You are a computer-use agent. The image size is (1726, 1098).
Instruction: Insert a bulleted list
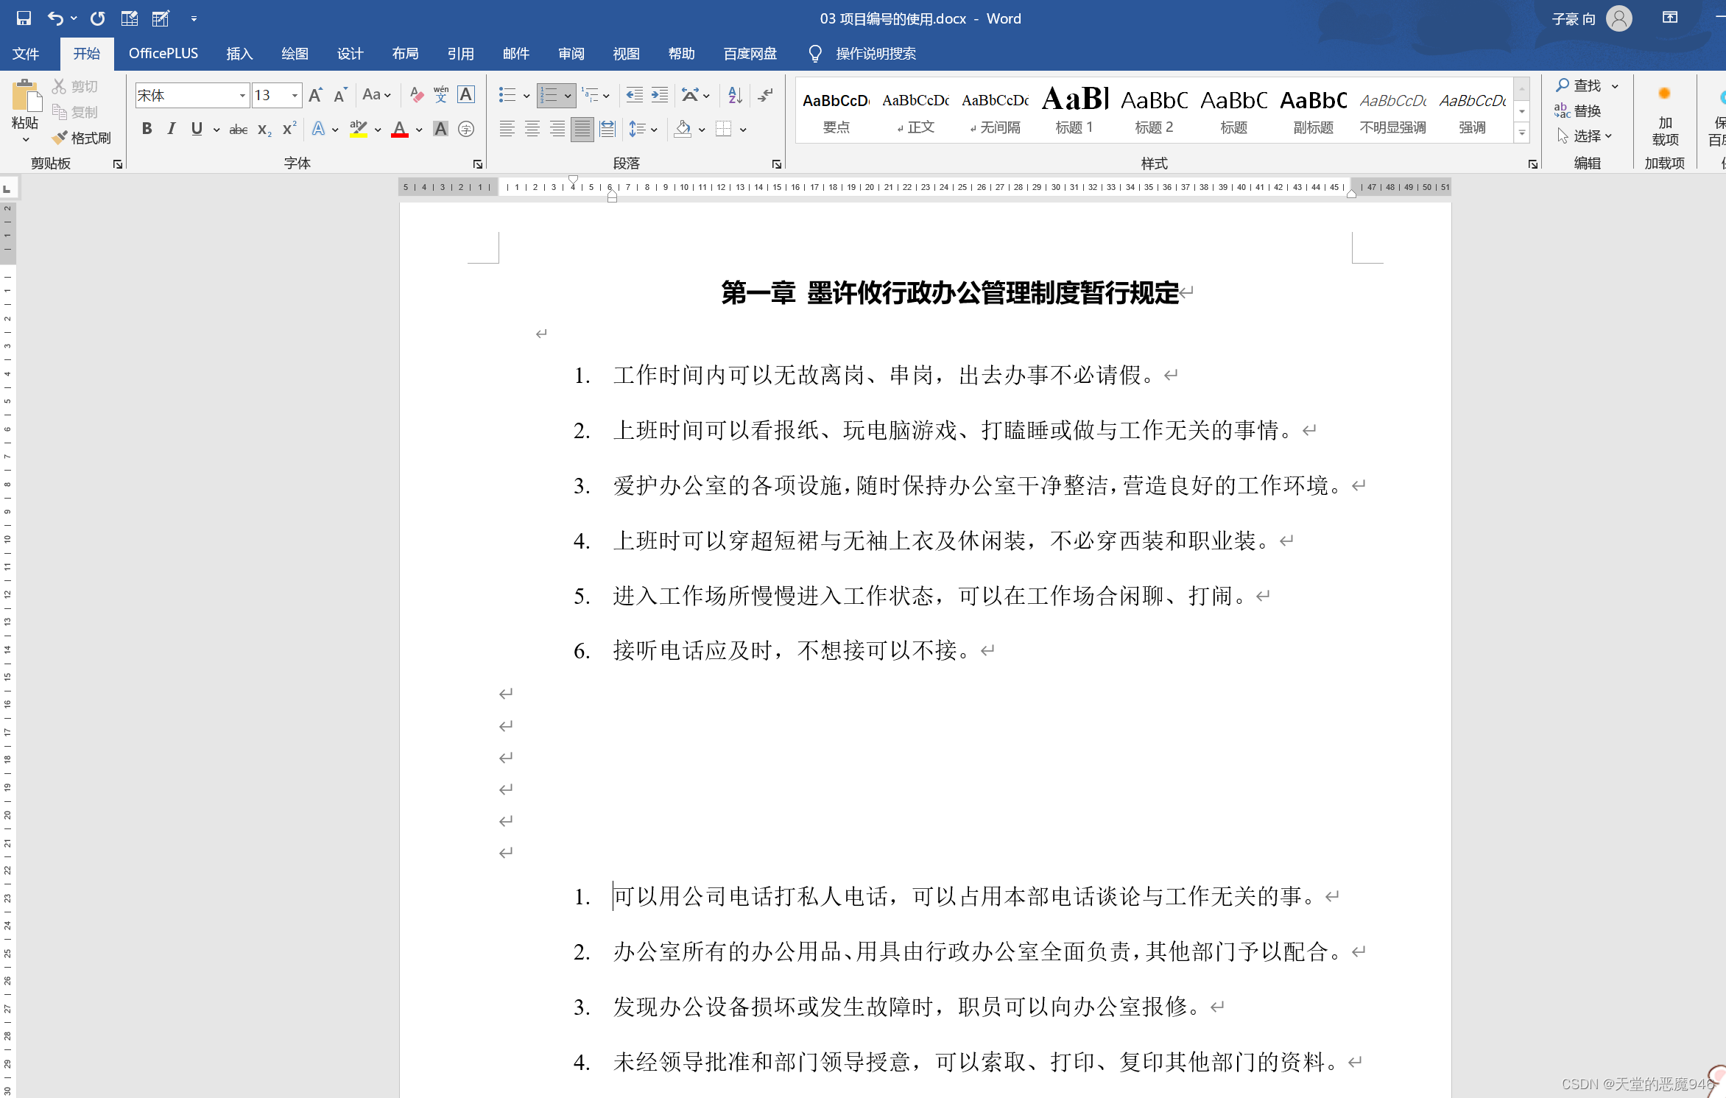(x=507, y=95)
